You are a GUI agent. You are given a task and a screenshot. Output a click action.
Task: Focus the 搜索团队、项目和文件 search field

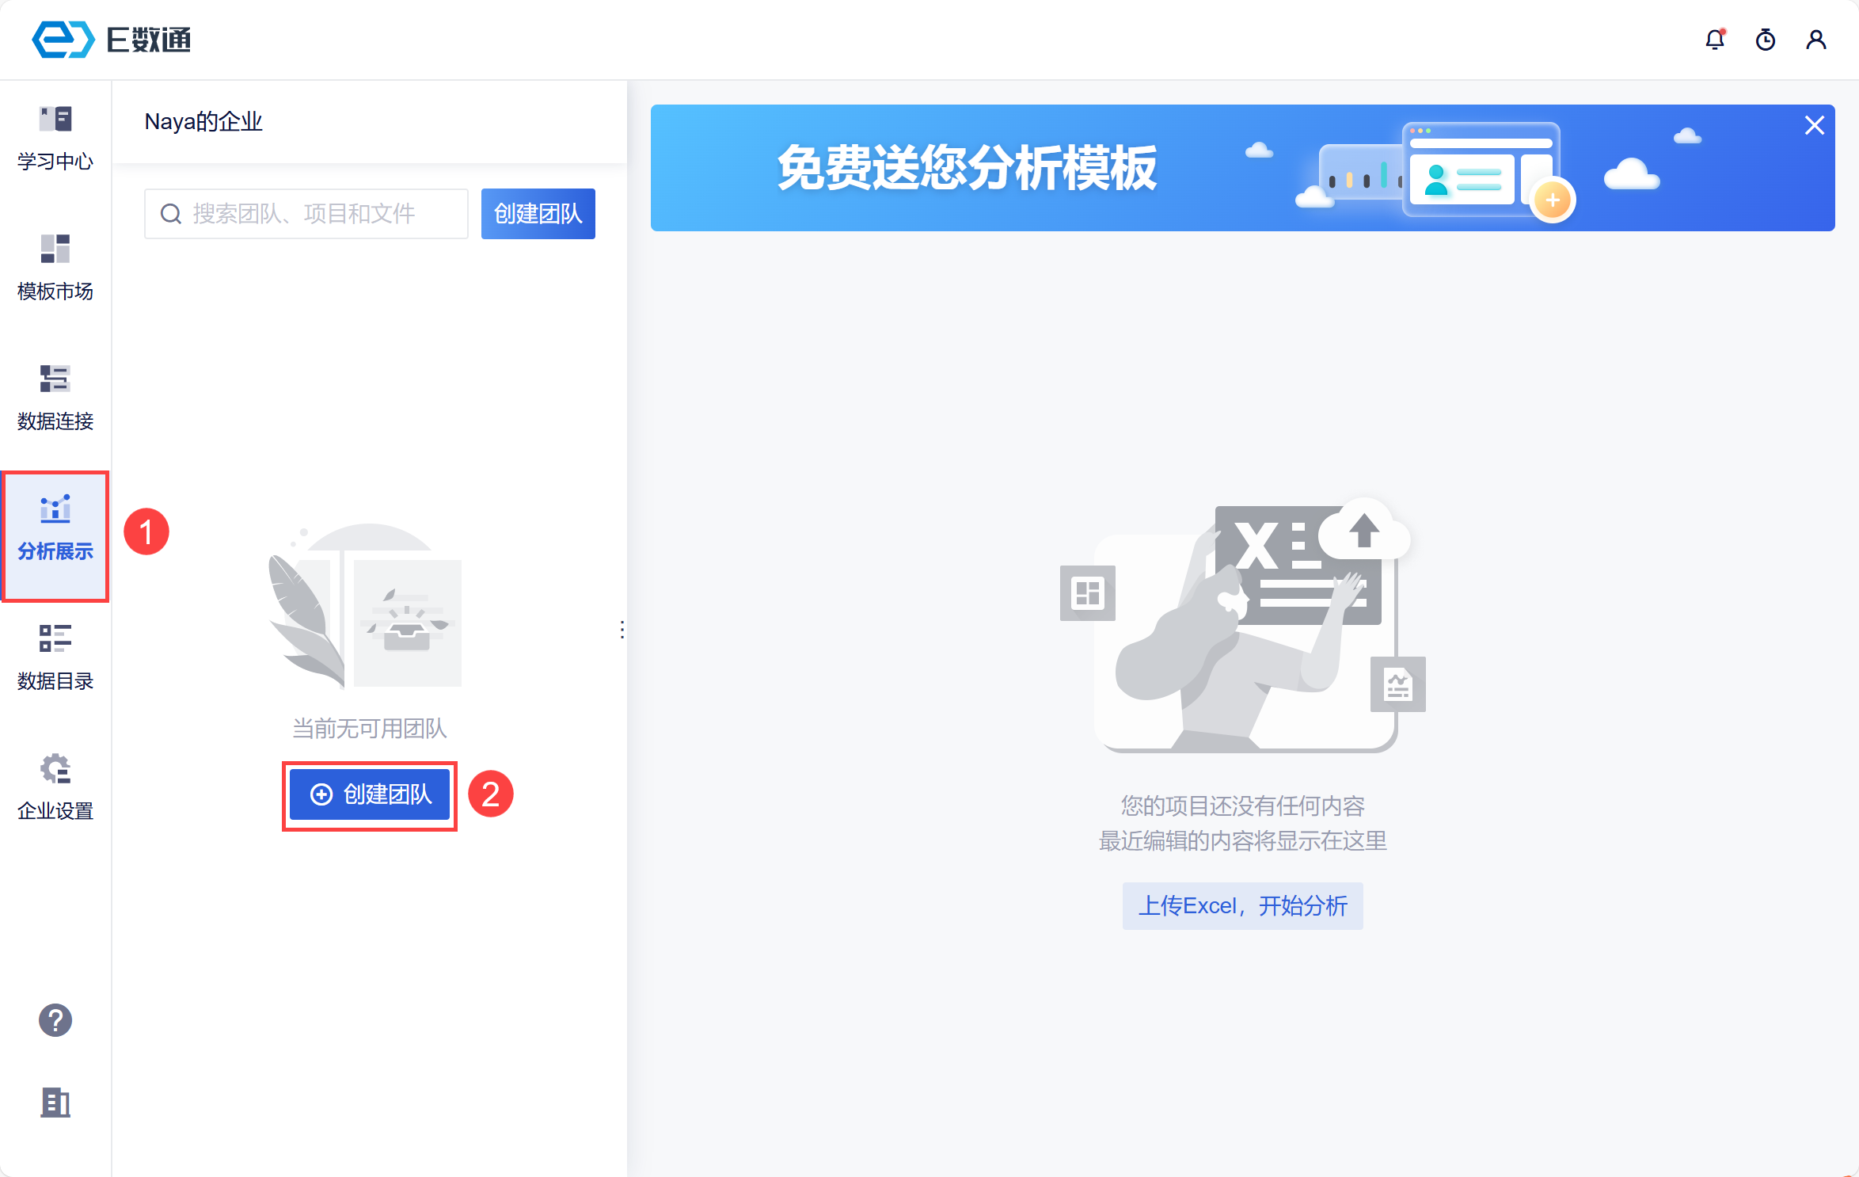317,214
